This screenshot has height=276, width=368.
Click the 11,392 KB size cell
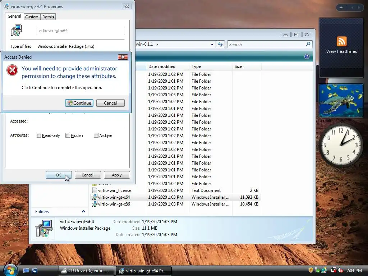(249, 197)
